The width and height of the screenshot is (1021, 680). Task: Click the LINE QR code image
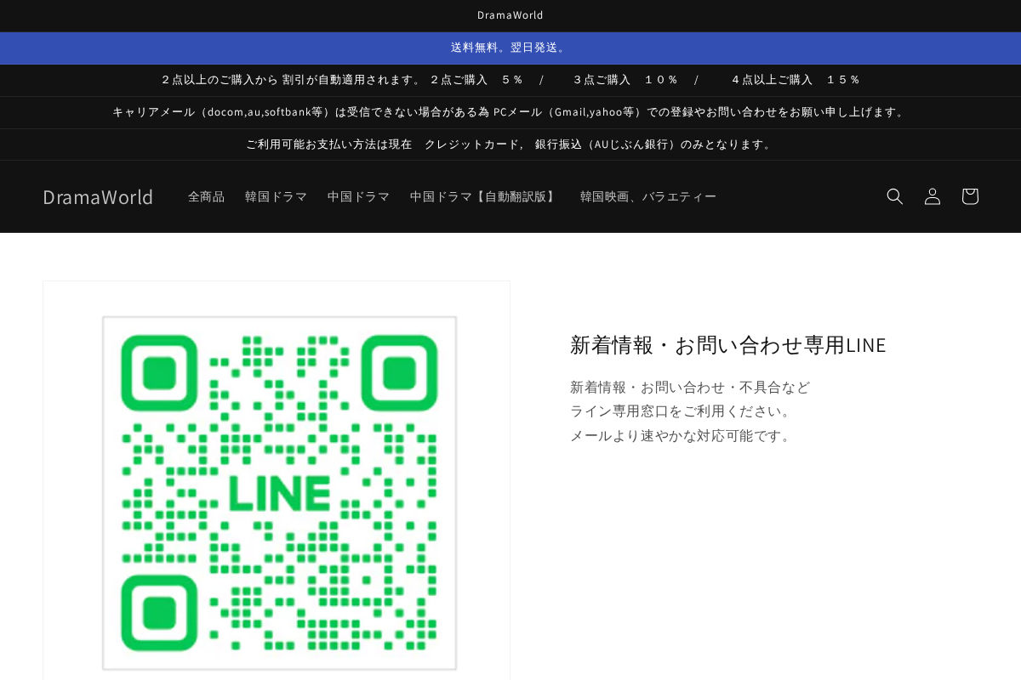tap(278, 492)
